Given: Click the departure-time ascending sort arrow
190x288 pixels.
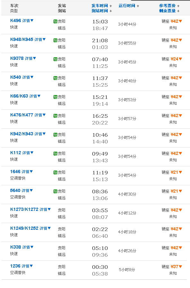Looking at the screenshot, I should tap(111, 6).
